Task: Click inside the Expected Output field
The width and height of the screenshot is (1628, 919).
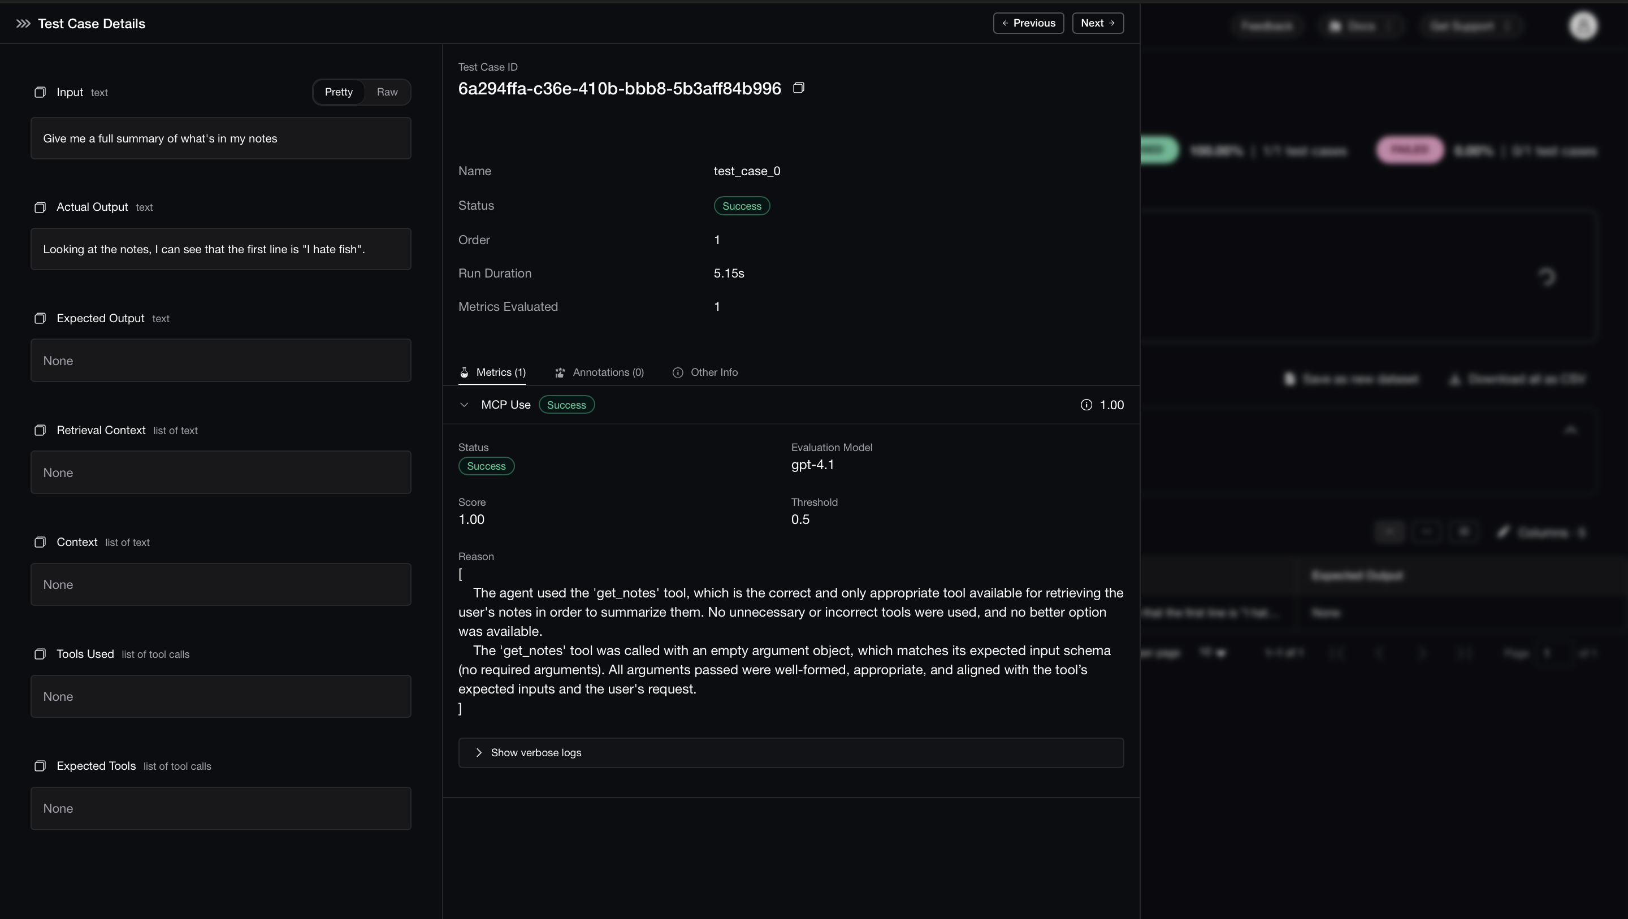Action: [220, 360]
